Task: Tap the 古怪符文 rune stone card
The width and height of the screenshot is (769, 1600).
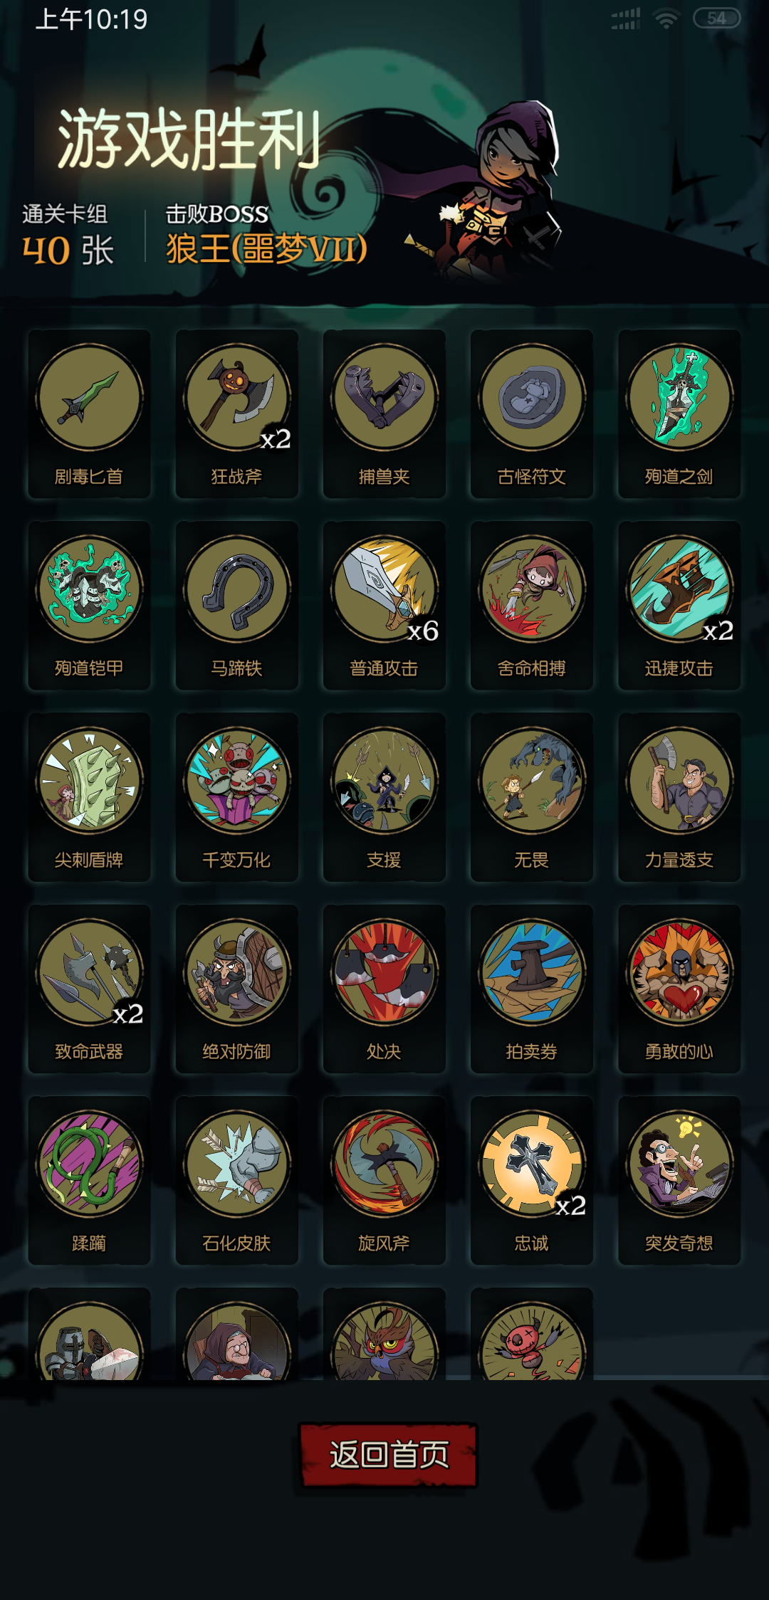Action: (x=532, y=414)
